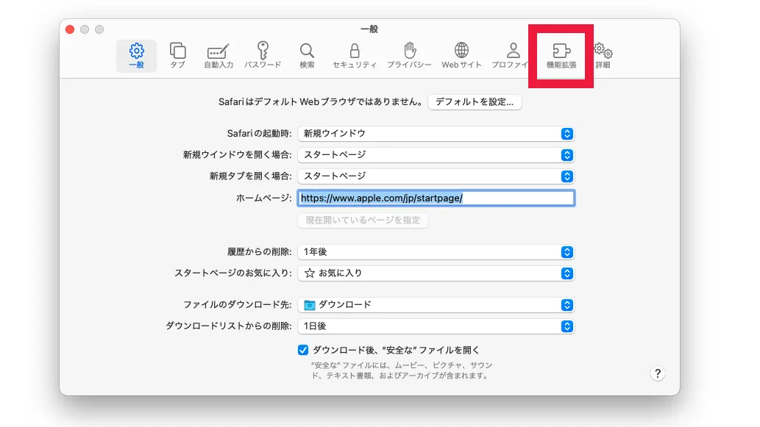Image resolution: width=760 pixels, height=427 pixels.
Task: Click the 現在開いているページを指定 button
Action: 363,220
